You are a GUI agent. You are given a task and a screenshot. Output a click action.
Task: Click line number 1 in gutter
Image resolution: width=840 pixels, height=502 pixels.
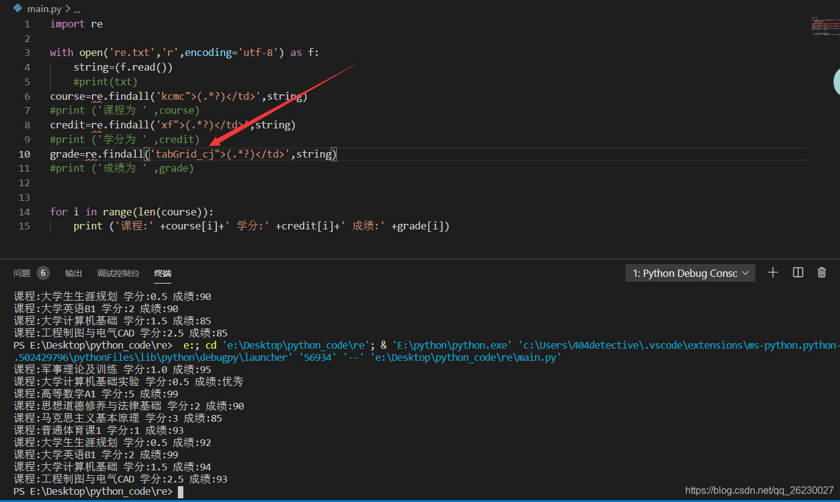pyautogui.click(x=27, y=24)
